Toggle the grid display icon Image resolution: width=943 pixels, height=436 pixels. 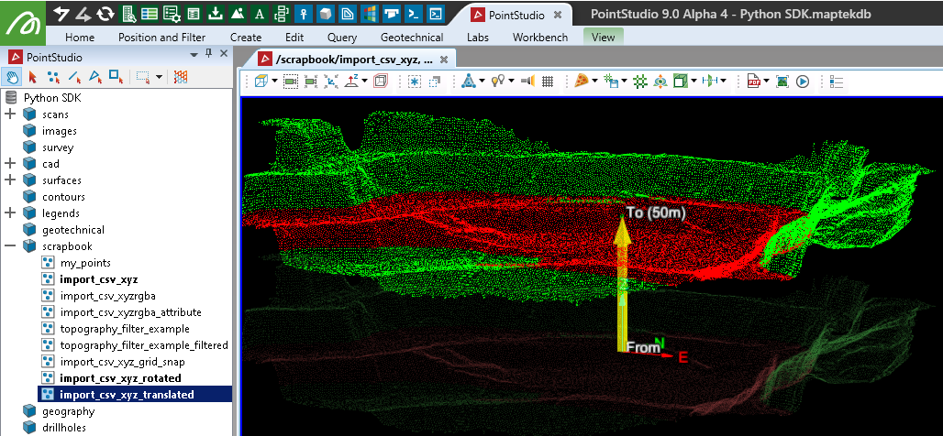pyautogui.click(x=548, y=82)
